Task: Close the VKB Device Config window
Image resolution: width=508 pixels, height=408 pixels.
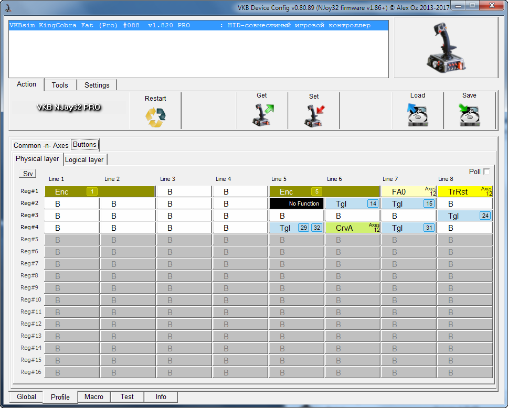Action: click(x=492, y=5)
